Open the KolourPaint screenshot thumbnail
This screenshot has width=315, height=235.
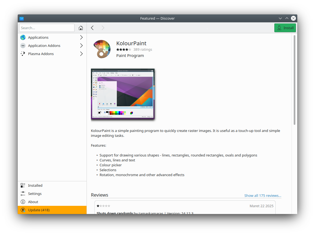click(x=123, y=94)
